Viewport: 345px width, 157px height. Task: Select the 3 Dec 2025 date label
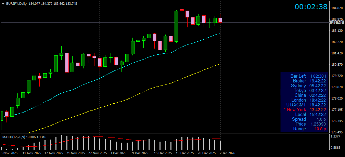[x=118, y=153]
